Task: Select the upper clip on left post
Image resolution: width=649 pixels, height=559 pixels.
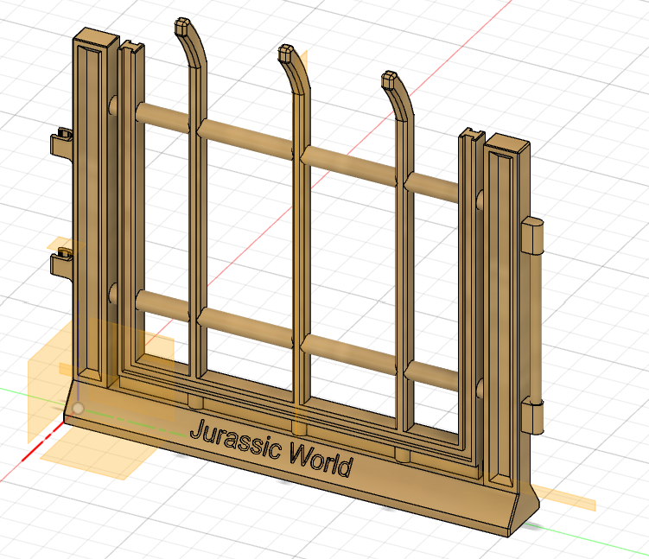Action: click(x=62, y=143)
